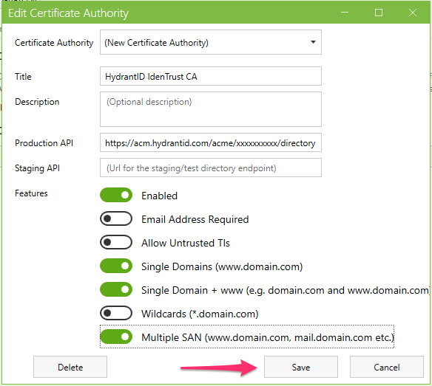This screenshot has height=386, width=432.
Task: Switch off the Multiple SAN toggle
Action: [116, 337]
